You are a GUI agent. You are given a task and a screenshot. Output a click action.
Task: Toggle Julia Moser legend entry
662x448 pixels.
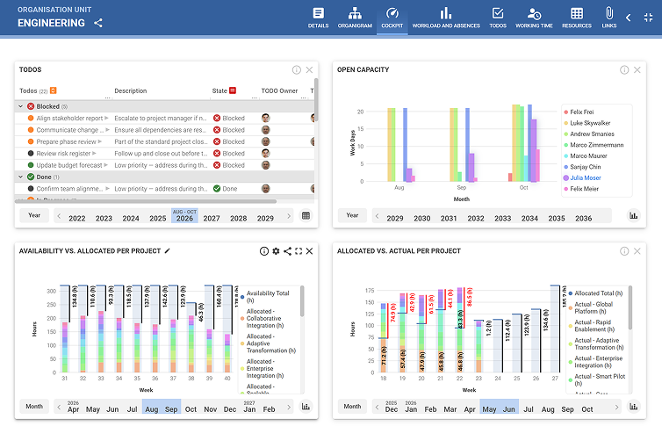click(x=582, y=177)
